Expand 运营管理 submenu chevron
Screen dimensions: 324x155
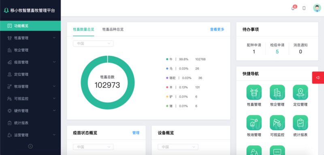point(54,135)
